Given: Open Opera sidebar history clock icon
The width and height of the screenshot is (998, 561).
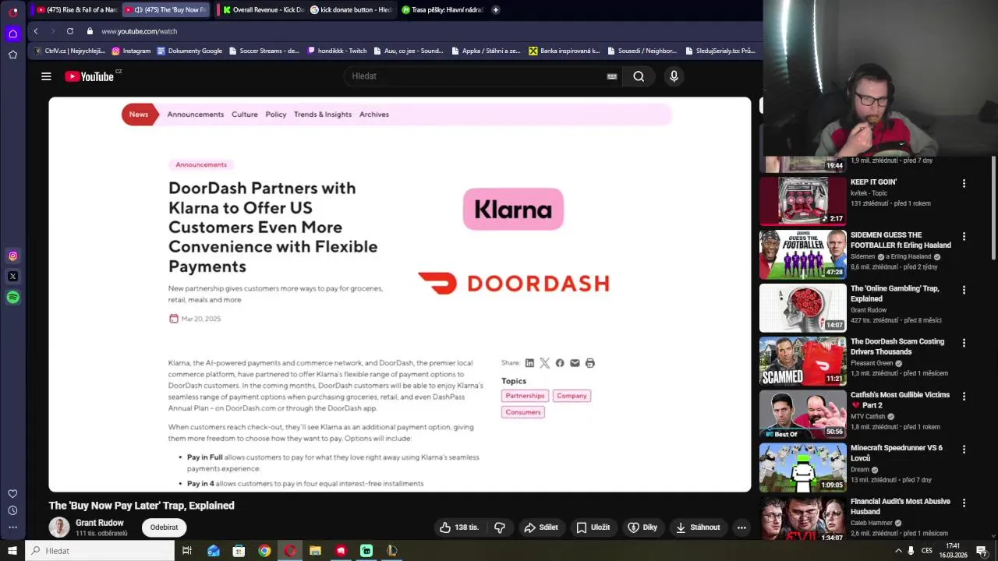Looking at the screenshot, I should (12, 510).
